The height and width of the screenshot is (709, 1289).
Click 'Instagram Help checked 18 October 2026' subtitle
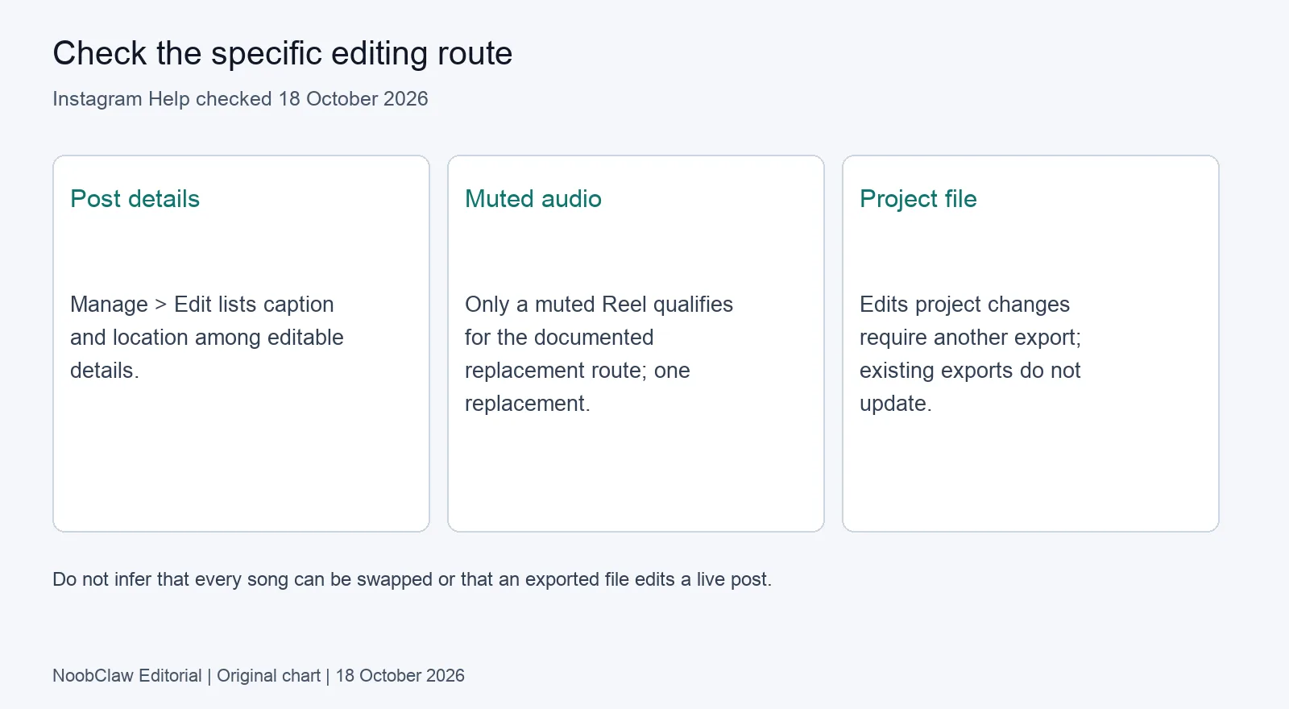pos(240,99)
